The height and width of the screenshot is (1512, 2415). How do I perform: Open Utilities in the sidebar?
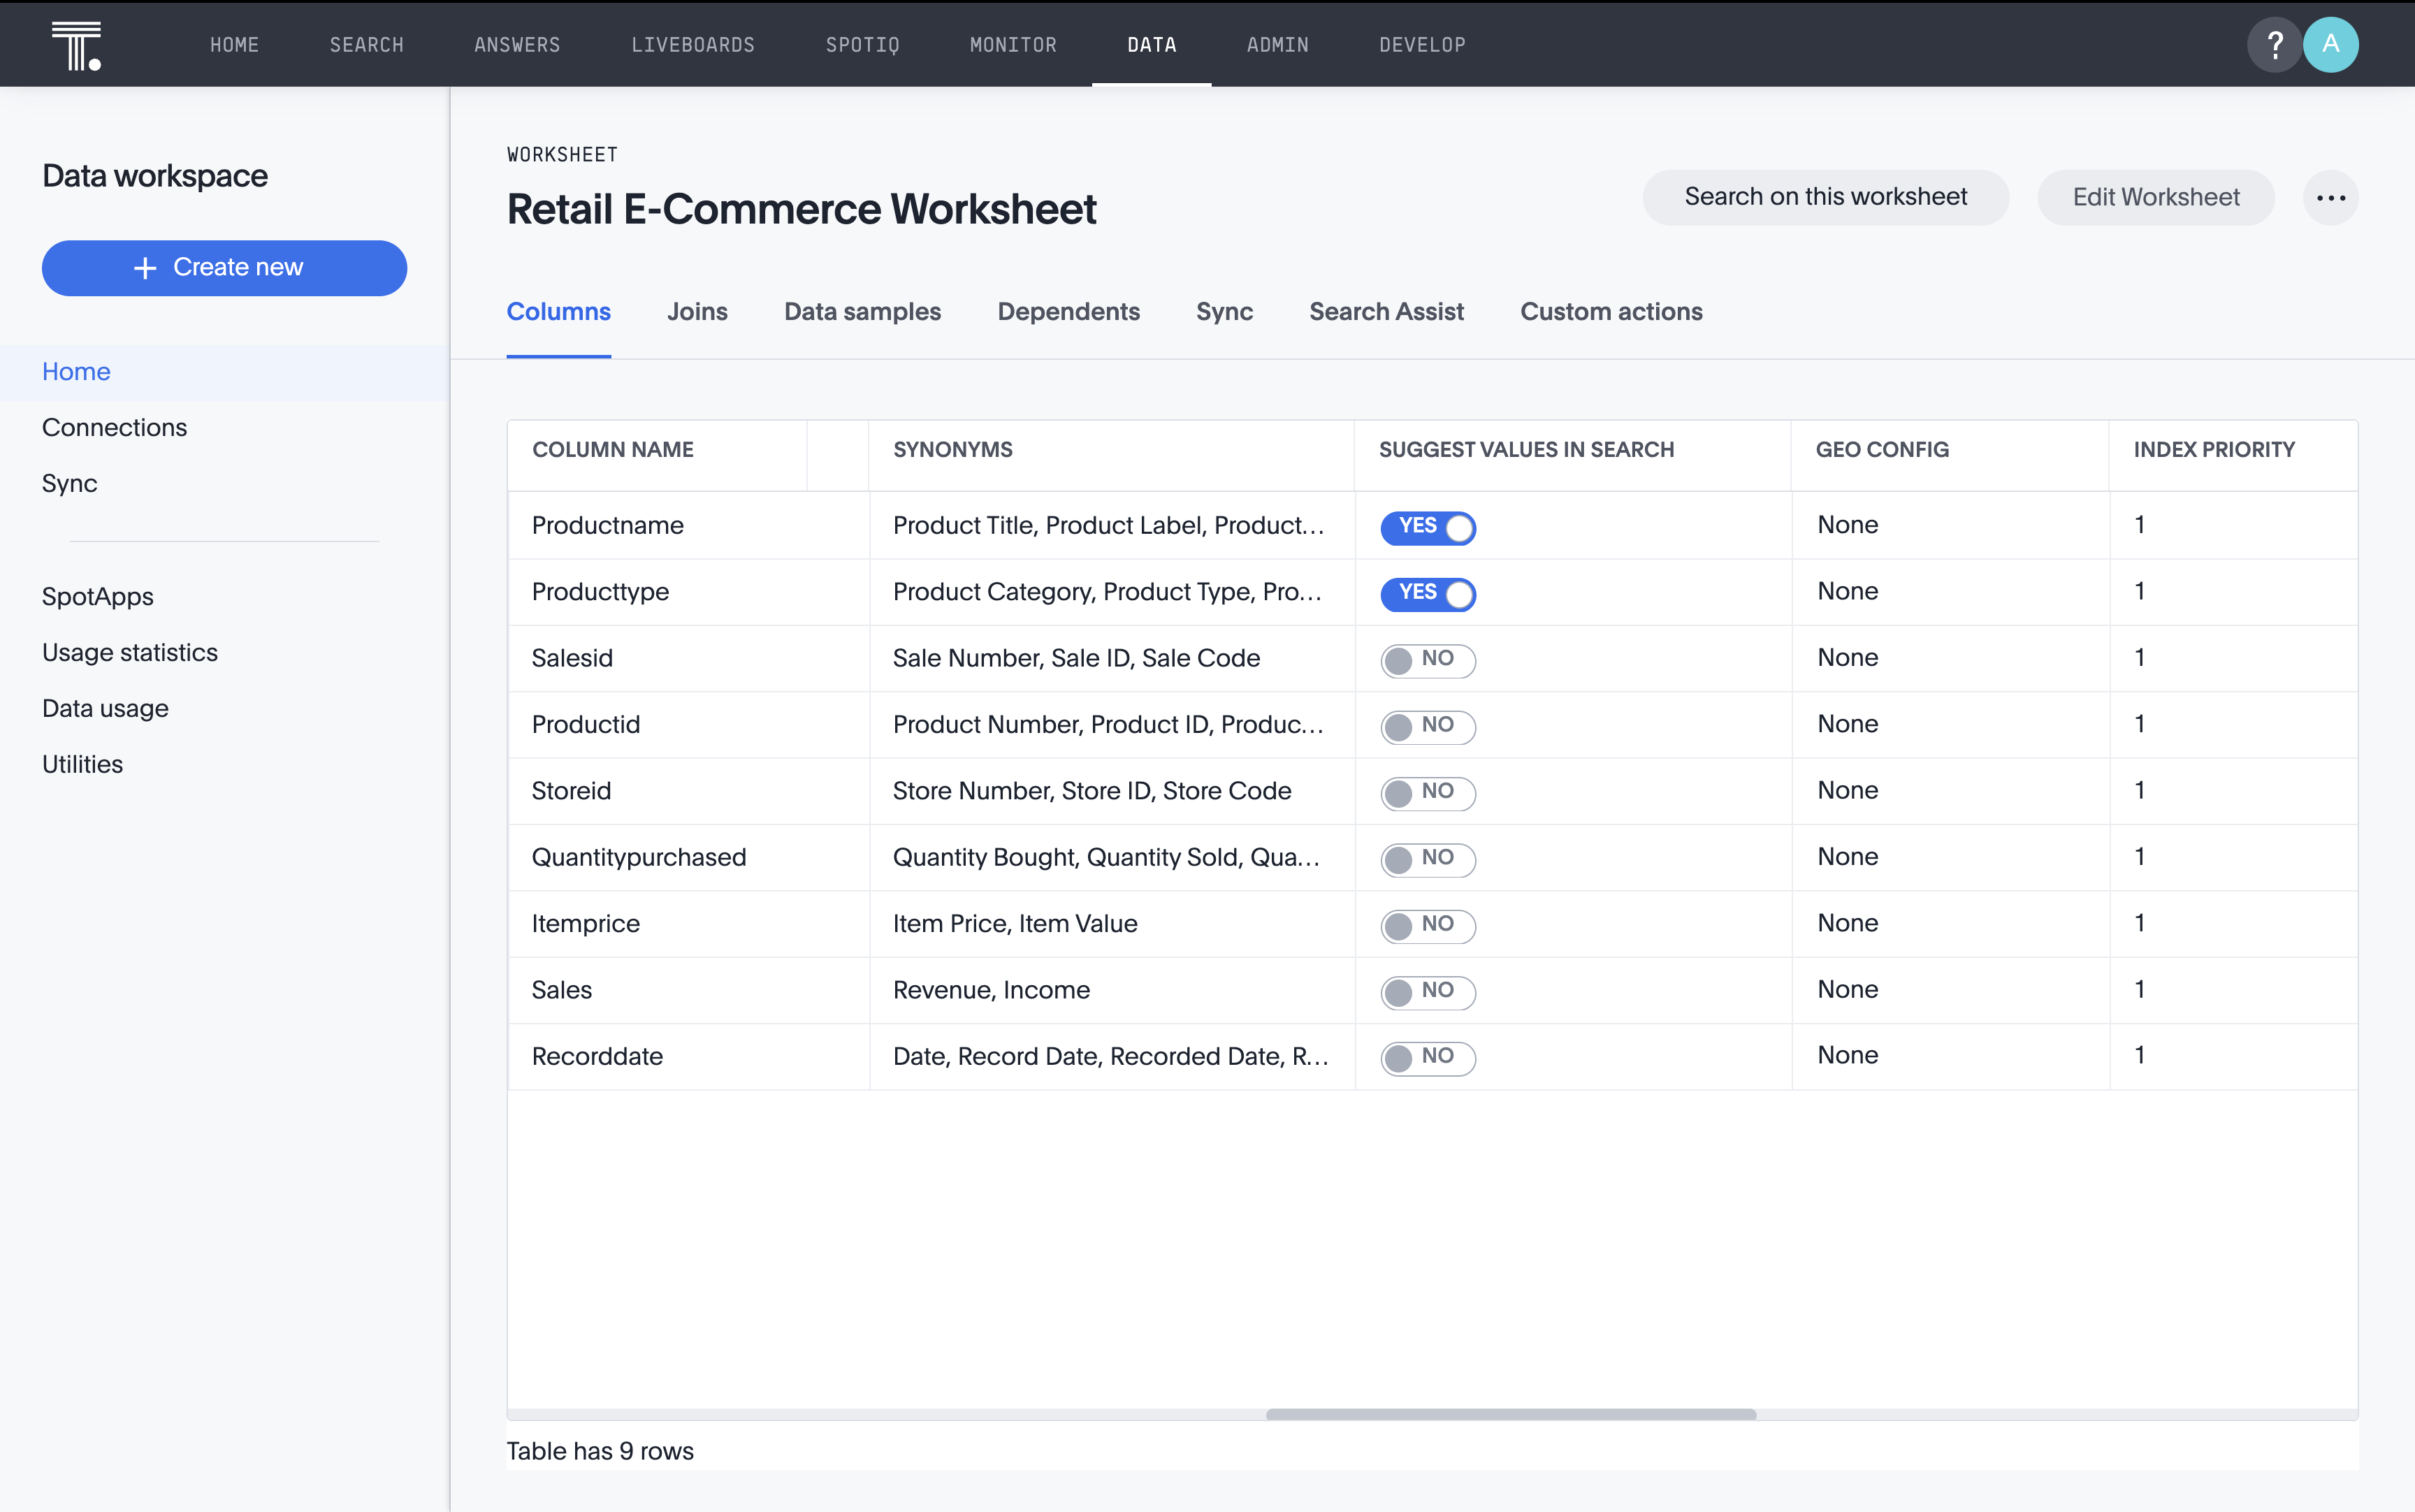click(x=82, y=764)
